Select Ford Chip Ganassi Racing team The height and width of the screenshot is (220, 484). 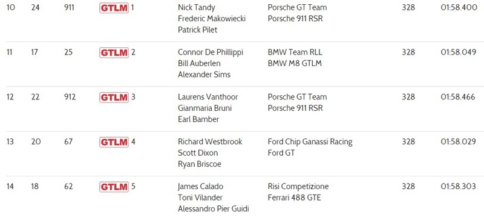point(310,142)
